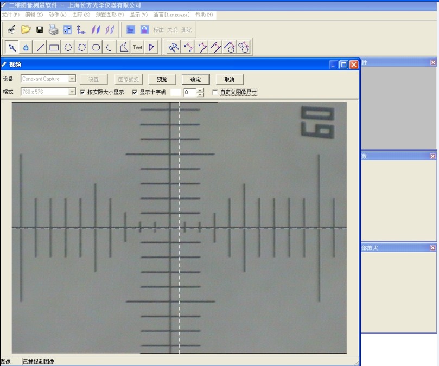Click the microscope capture icon
This screenshot has width=439, height=366.
pyautogui.click(x=11, y=29)
